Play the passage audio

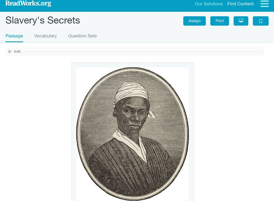pyautogui.click(x=10, y=52)
